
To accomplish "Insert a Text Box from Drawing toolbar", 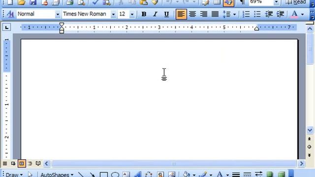I will tap(126, 175).
